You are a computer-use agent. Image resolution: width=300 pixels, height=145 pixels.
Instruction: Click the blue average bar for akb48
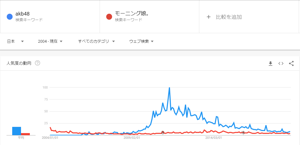click(x=17, y=131)
